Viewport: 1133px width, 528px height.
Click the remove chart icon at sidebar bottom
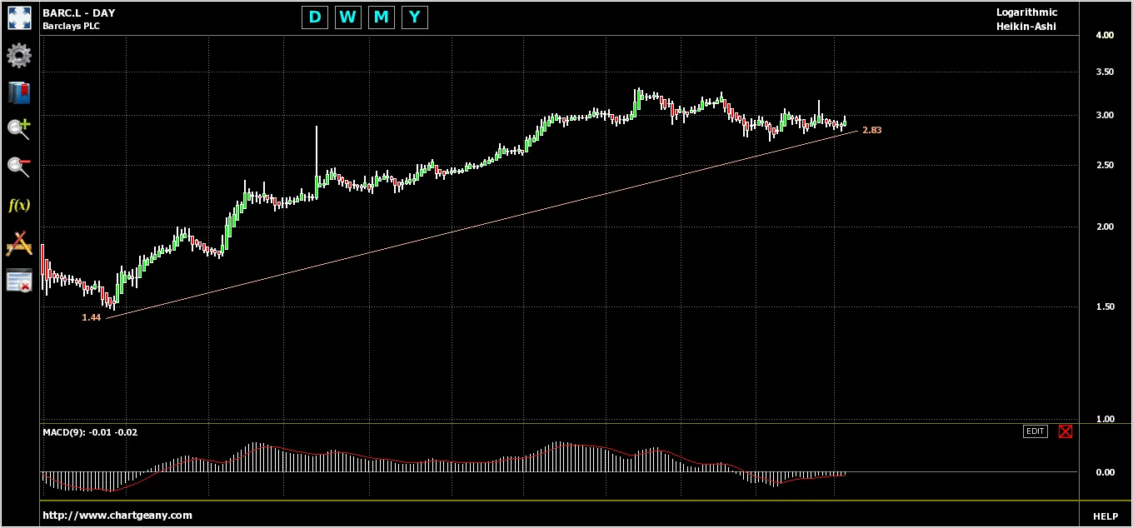click(18, 281)
